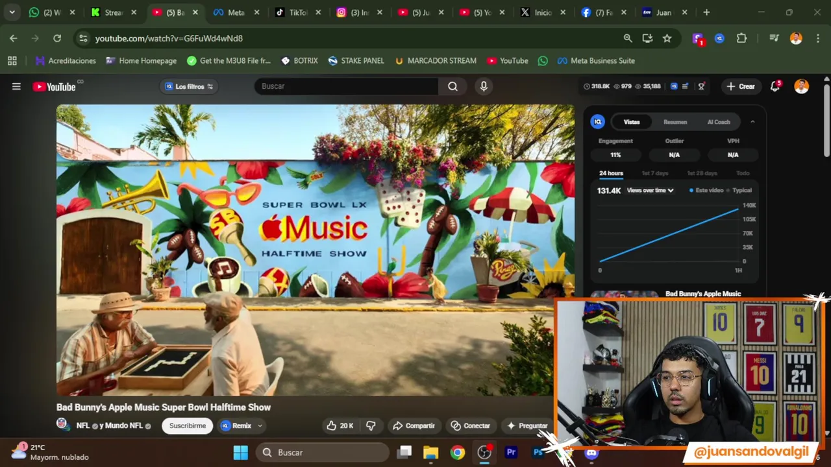Go back in Chrome navigation
This screenshot has height=467, width=831.
(14, 38)
